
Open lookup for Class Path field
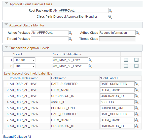tap(110, 17)
